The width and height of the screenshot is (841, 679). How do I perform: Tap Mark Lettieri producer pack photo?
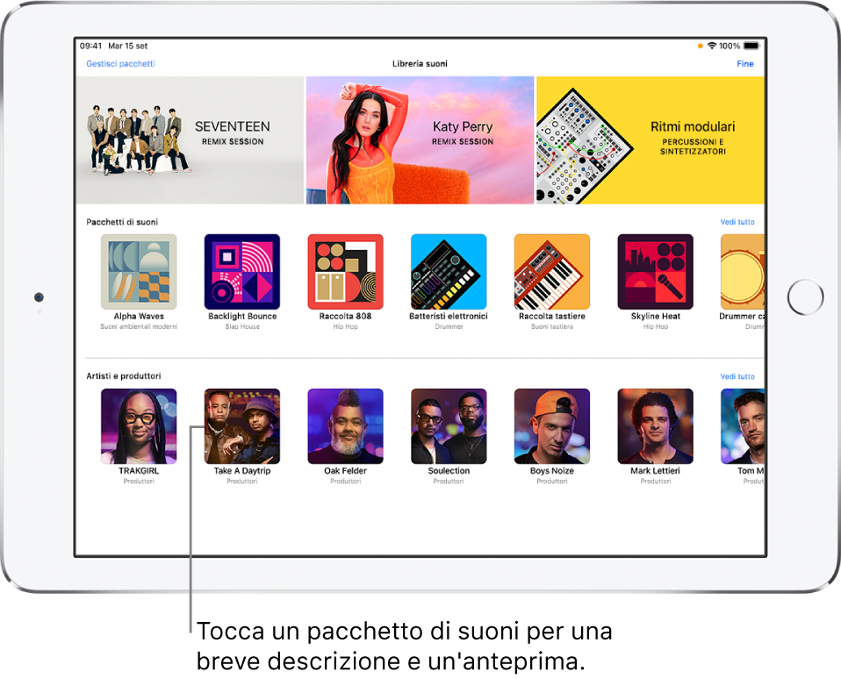click(656, 426)
